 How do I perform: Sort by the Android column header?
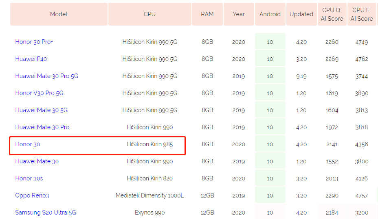pos(270,14)
